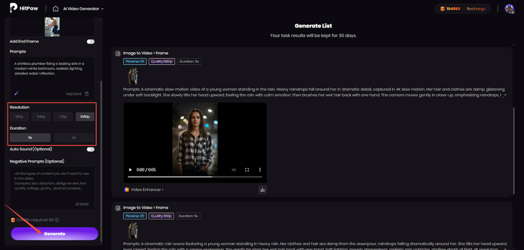Enable the Auto Sound toggle
Image resolution: width=524 pixels, height=250 pixels.
(x=90, y=149)
